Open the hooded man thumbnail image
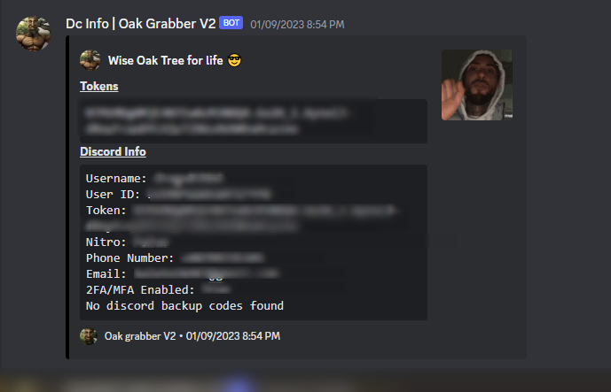 click(x=477, y=85)
